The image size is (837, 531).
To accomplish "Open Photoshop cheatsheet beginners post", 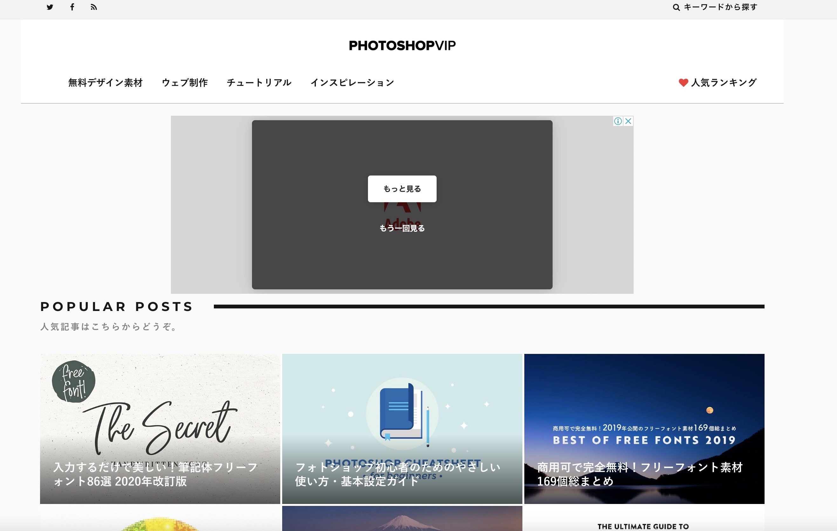I will 402,428.
